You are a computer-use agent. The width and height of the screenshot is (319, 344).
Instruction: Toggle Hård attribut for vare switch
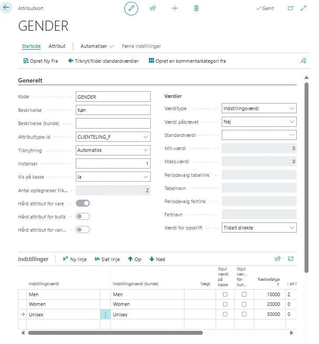(x=83, y=203)
